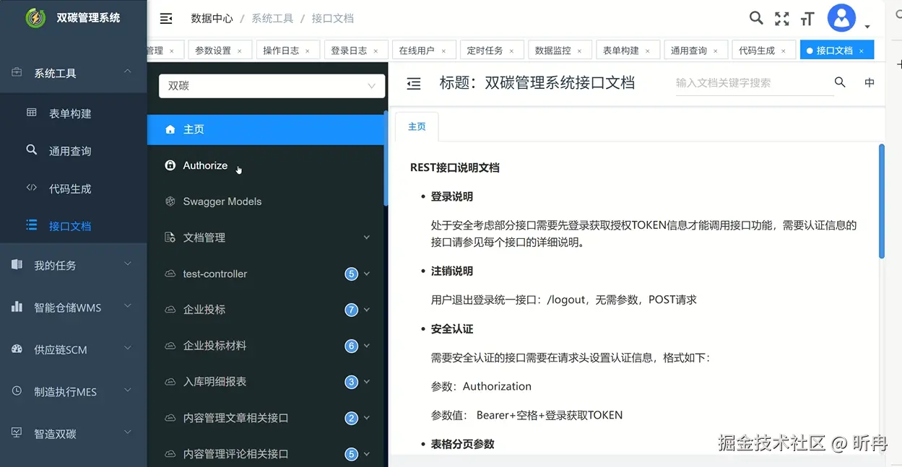Click the 供应链SCM dashboard icon

tap(17, 349)
